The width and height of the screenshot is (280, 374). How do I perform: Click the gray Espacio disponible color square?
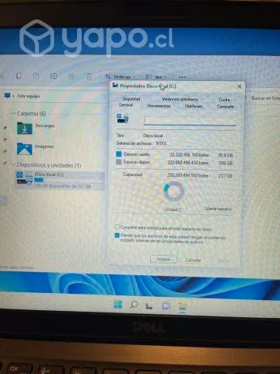click(x=119, y=162)
